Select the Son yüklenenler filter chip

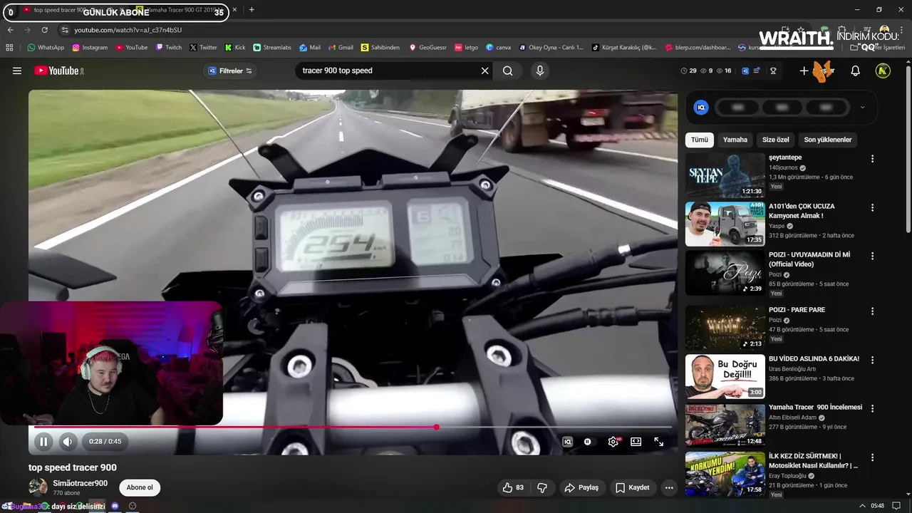click(x=828, y=140)
